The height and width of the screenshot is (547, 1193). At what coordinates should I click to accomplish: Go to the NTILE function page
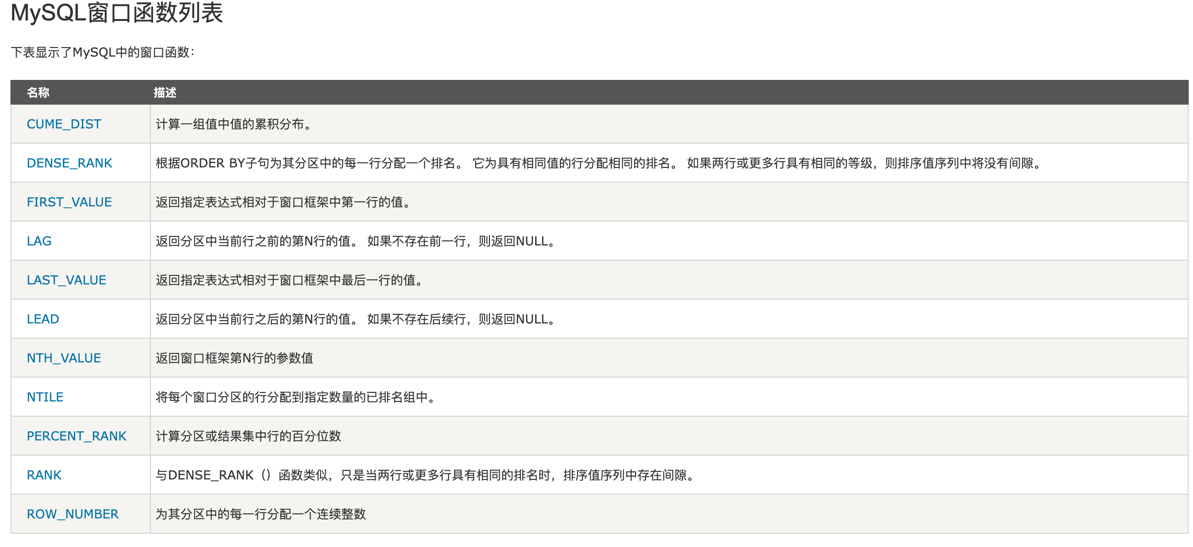click(x=45, y=397)
